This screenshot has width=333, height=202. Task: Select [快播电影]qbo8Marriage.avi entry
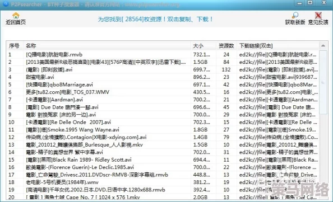click(163, 84)
